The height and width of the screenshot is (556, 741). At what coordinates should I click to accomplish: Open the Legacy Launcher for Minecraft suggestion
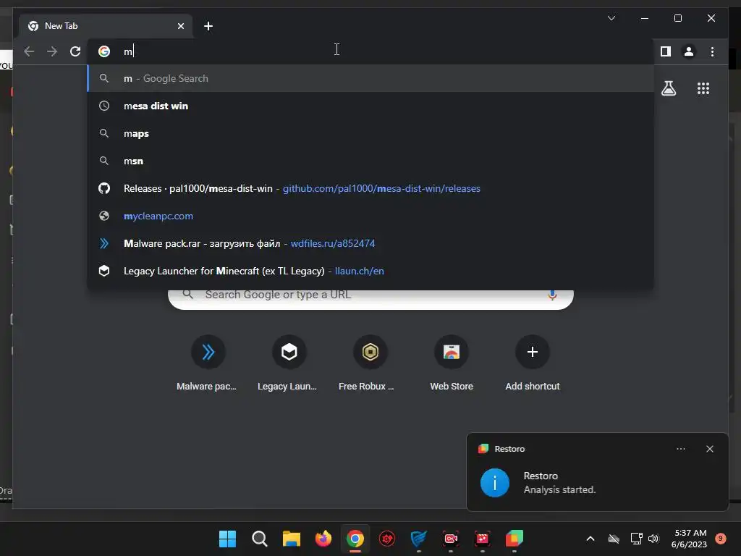click(x=371, y=271)
